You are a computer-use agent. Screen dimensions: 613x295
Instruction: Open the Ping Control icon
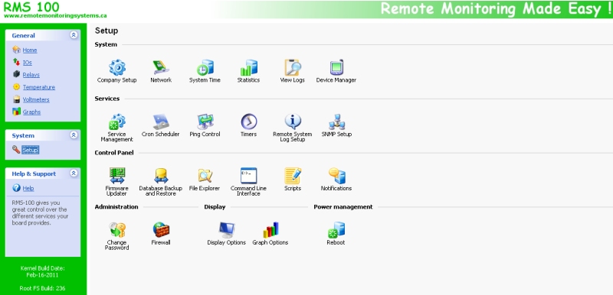click(x=205, y=122)
